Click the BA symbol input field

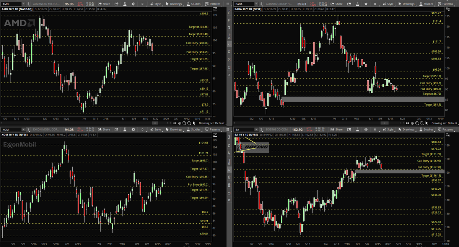pyautogui.click(x=244, y=129)
